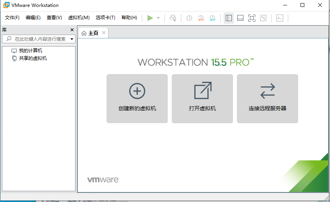This screenshot has width=330, height=202.
Task: Open the 帮助(H) menu
Action: tap(129, 18)
